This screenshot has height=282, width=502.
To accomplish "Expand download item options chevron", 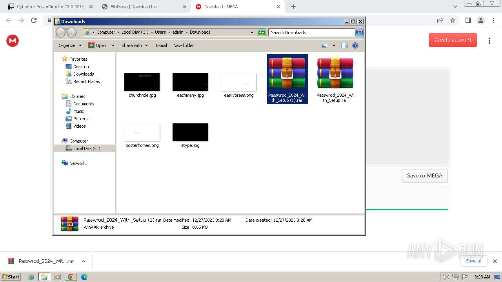I will tap(84, 261).
